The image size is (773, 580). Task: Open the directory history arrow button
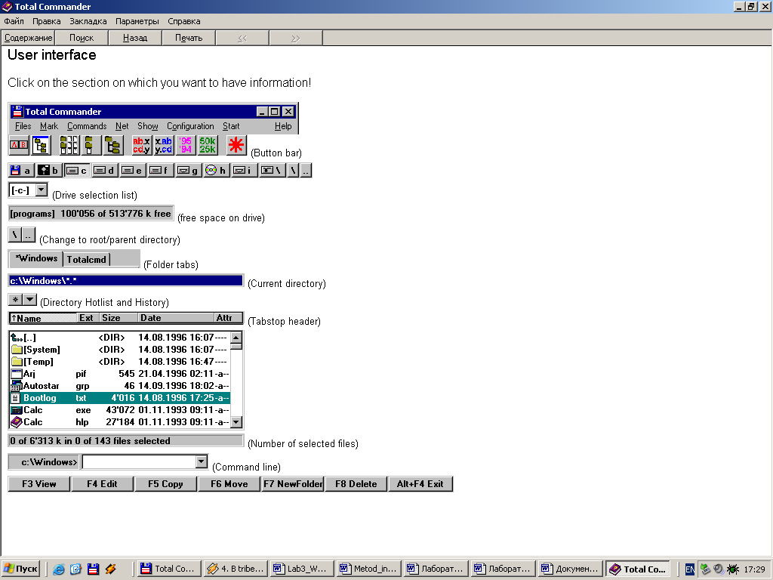30,299
